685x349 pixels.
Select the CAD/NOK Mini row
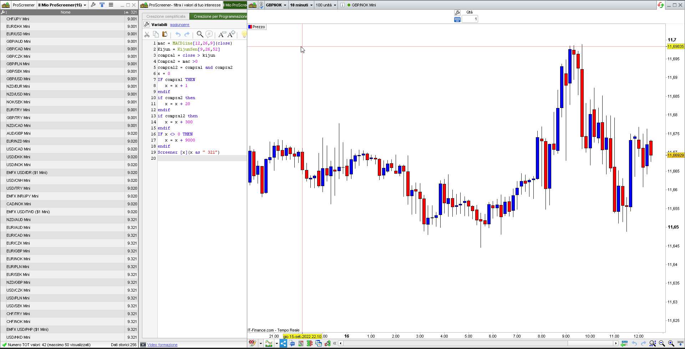(69, 204)
